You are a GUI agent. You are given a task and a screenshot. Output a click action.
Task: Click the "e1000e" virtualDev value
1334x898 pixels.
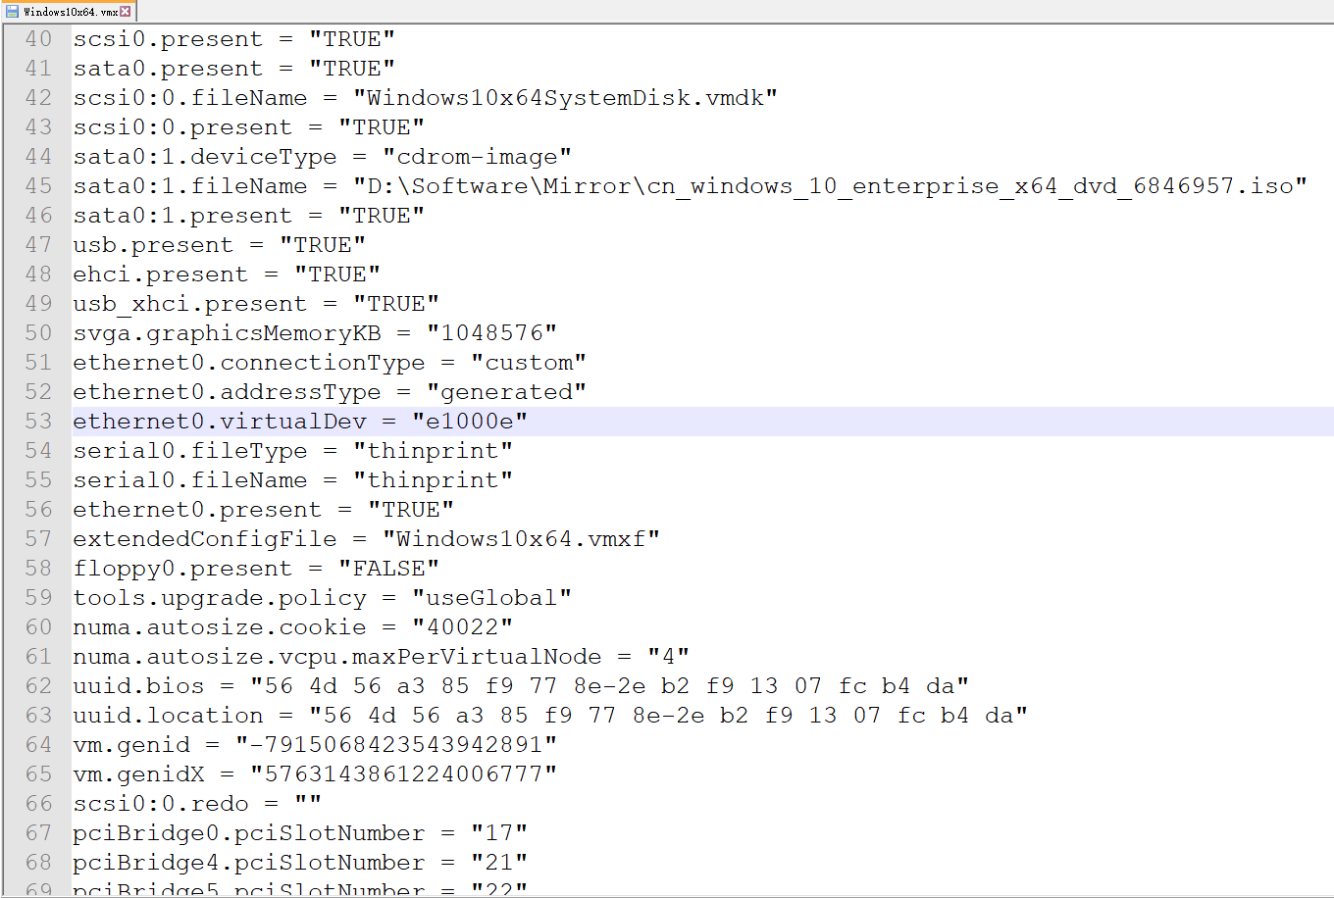point(470,422)
